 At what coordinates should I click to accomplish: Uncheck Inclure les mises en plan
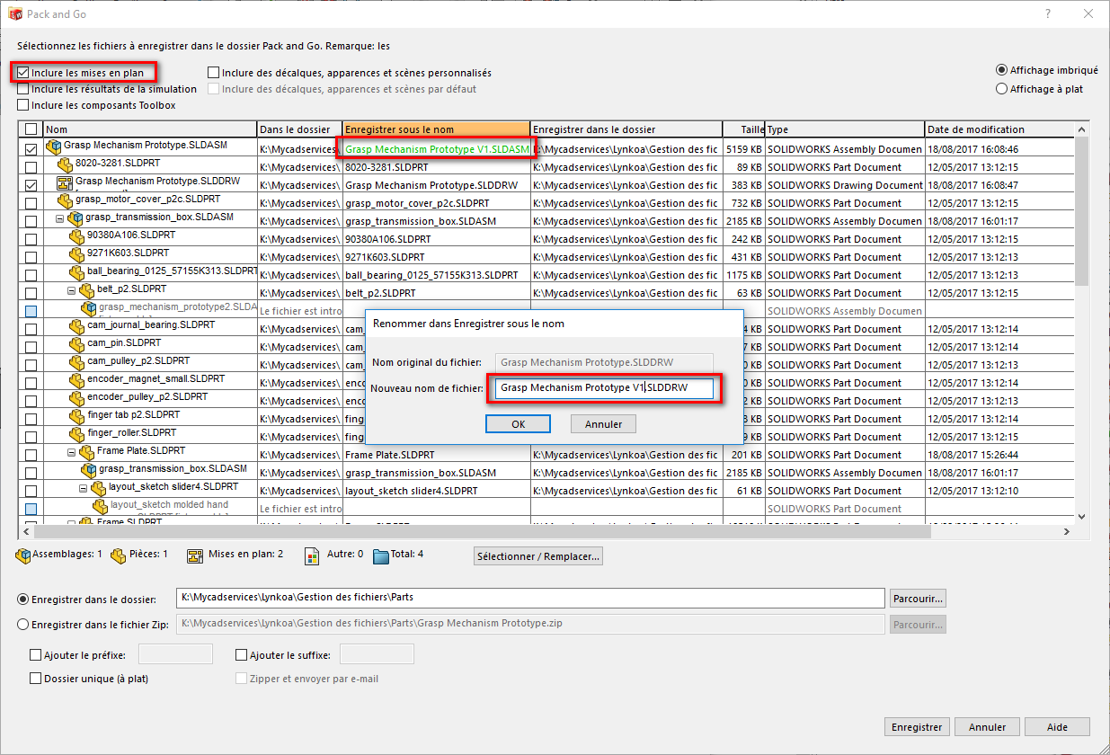(x=23, y=73)
